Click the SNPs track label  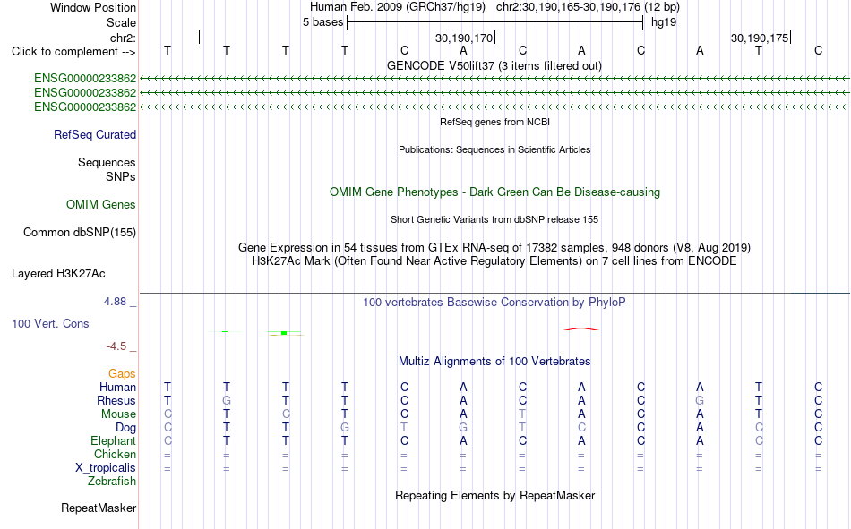click(121, 177)
